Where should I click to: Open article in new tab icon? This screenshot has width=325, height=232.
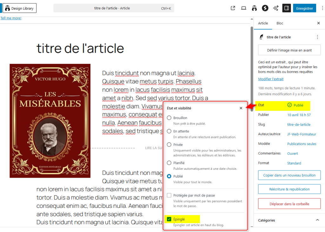[233, 8]
